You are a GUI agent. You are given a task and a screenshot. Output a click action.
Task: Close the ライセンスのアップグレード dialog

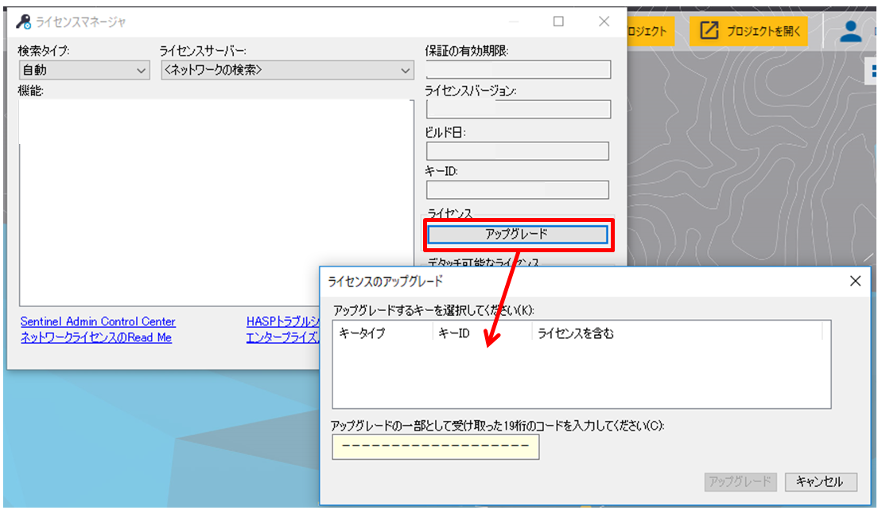coord(855,281)
